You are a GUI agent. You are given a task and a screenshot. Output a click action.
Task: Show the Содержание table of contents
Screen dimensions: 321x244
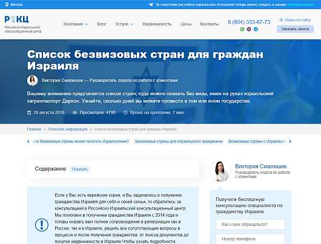[x=79, y=170]
